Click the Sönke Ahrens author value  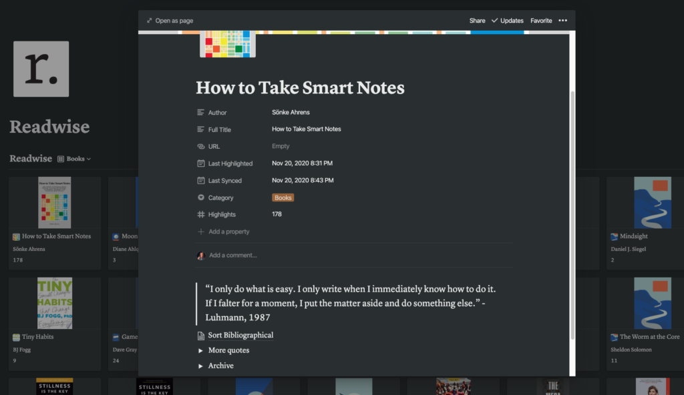(291, 112)
